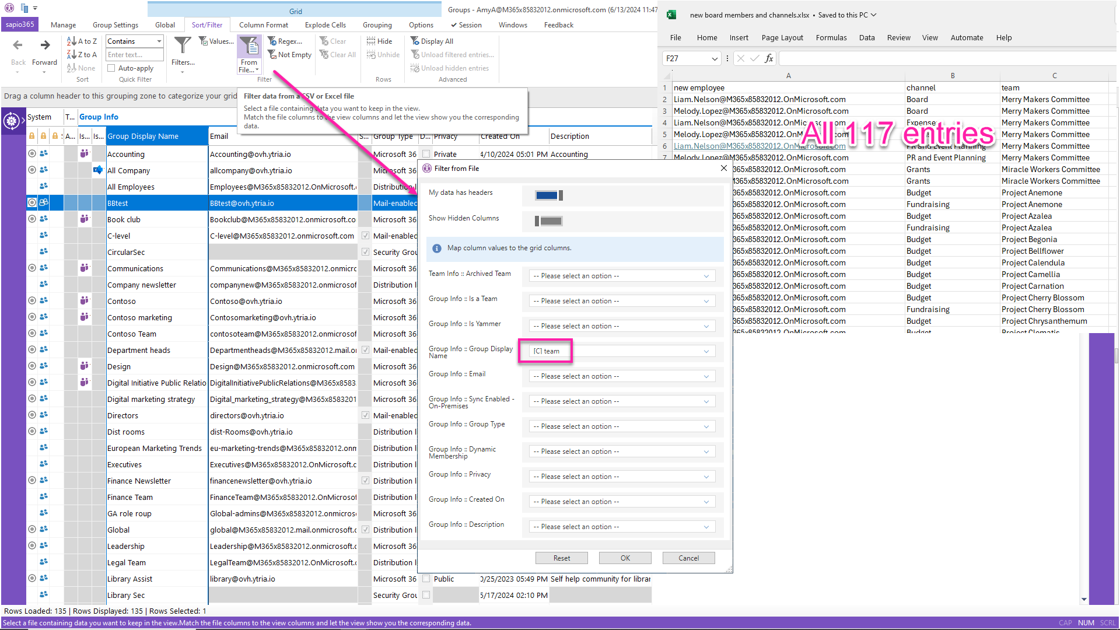Image resolution: width=1120 pixels, height=630 pixels.
Task: Click the group icon in BBtest row
Action: point(44,202)
